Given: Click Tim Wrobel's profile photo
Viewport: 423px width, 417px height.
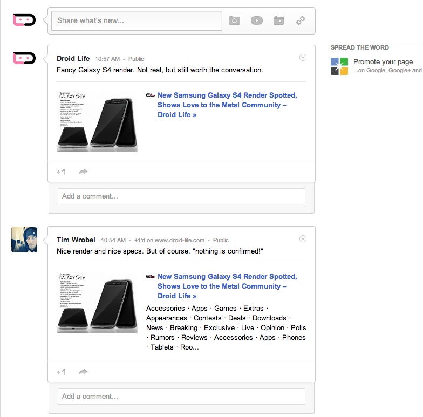Looking at the screenshot, I should [24, 240].
